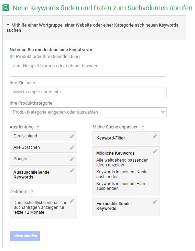The width and height of the screenshot is (195, 251).
Task: Click the page title Neue Keywords finden
Action: [x=102, y=8]
